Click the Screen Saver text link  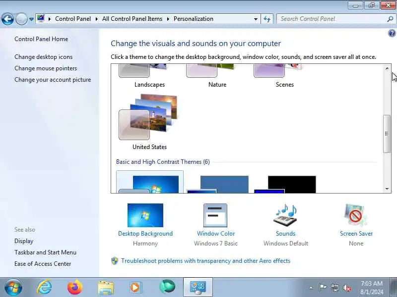tap(356, 234)
